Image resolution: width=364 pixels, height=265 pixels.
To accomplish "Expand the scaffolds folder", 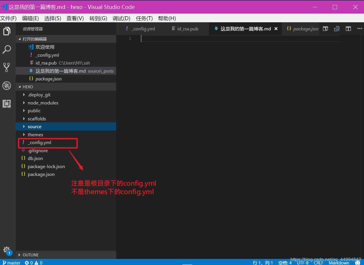I will 66,119.
